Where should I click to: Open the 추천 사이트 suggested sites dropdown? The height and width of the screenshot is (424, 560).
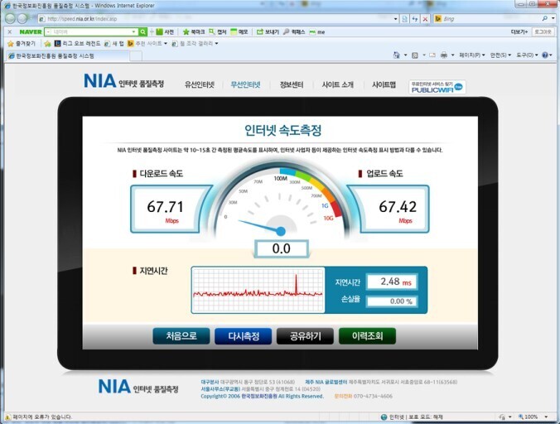(147, 44)
